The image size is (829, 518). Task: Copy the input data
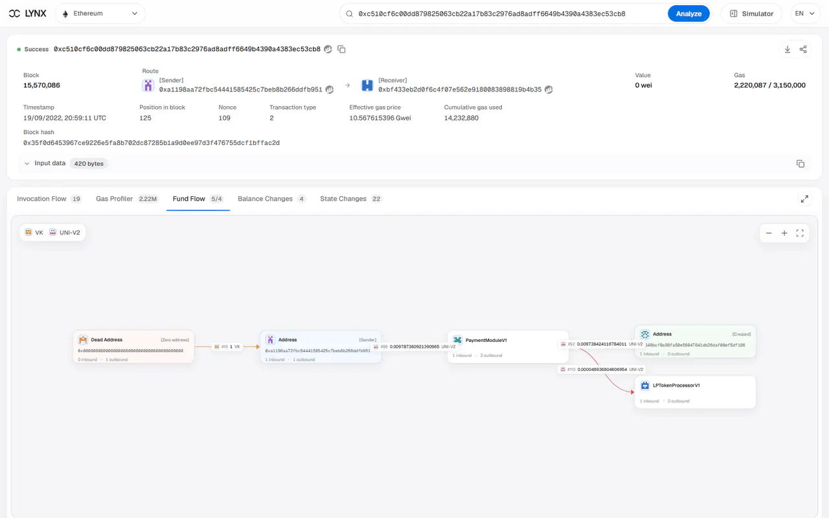click(801, 164)
